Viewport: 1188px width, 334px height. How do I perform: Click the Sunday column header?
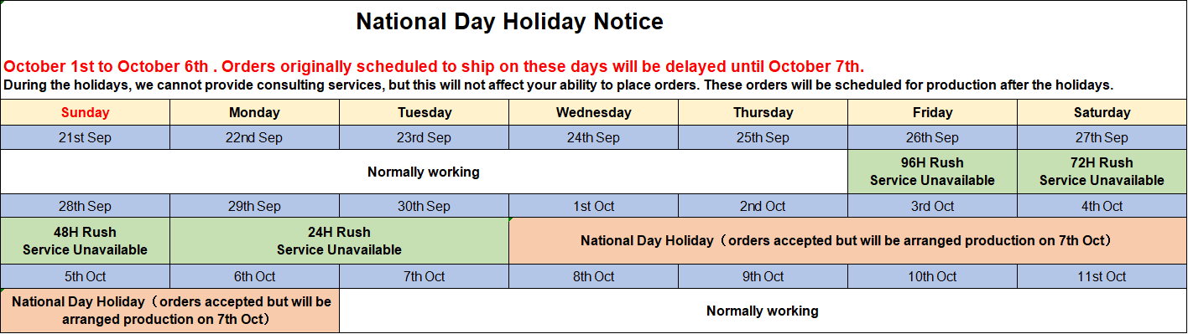pyautogui.click(x=85, y=112)
